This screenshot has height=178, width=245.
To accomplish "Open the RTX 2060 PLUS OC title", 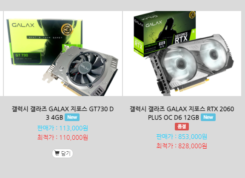I will pos(182,113).
